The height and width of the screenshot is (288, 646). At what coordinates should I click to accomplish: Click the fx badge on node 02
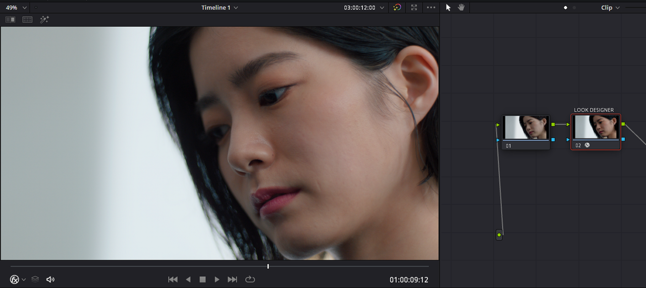(587, 145)
